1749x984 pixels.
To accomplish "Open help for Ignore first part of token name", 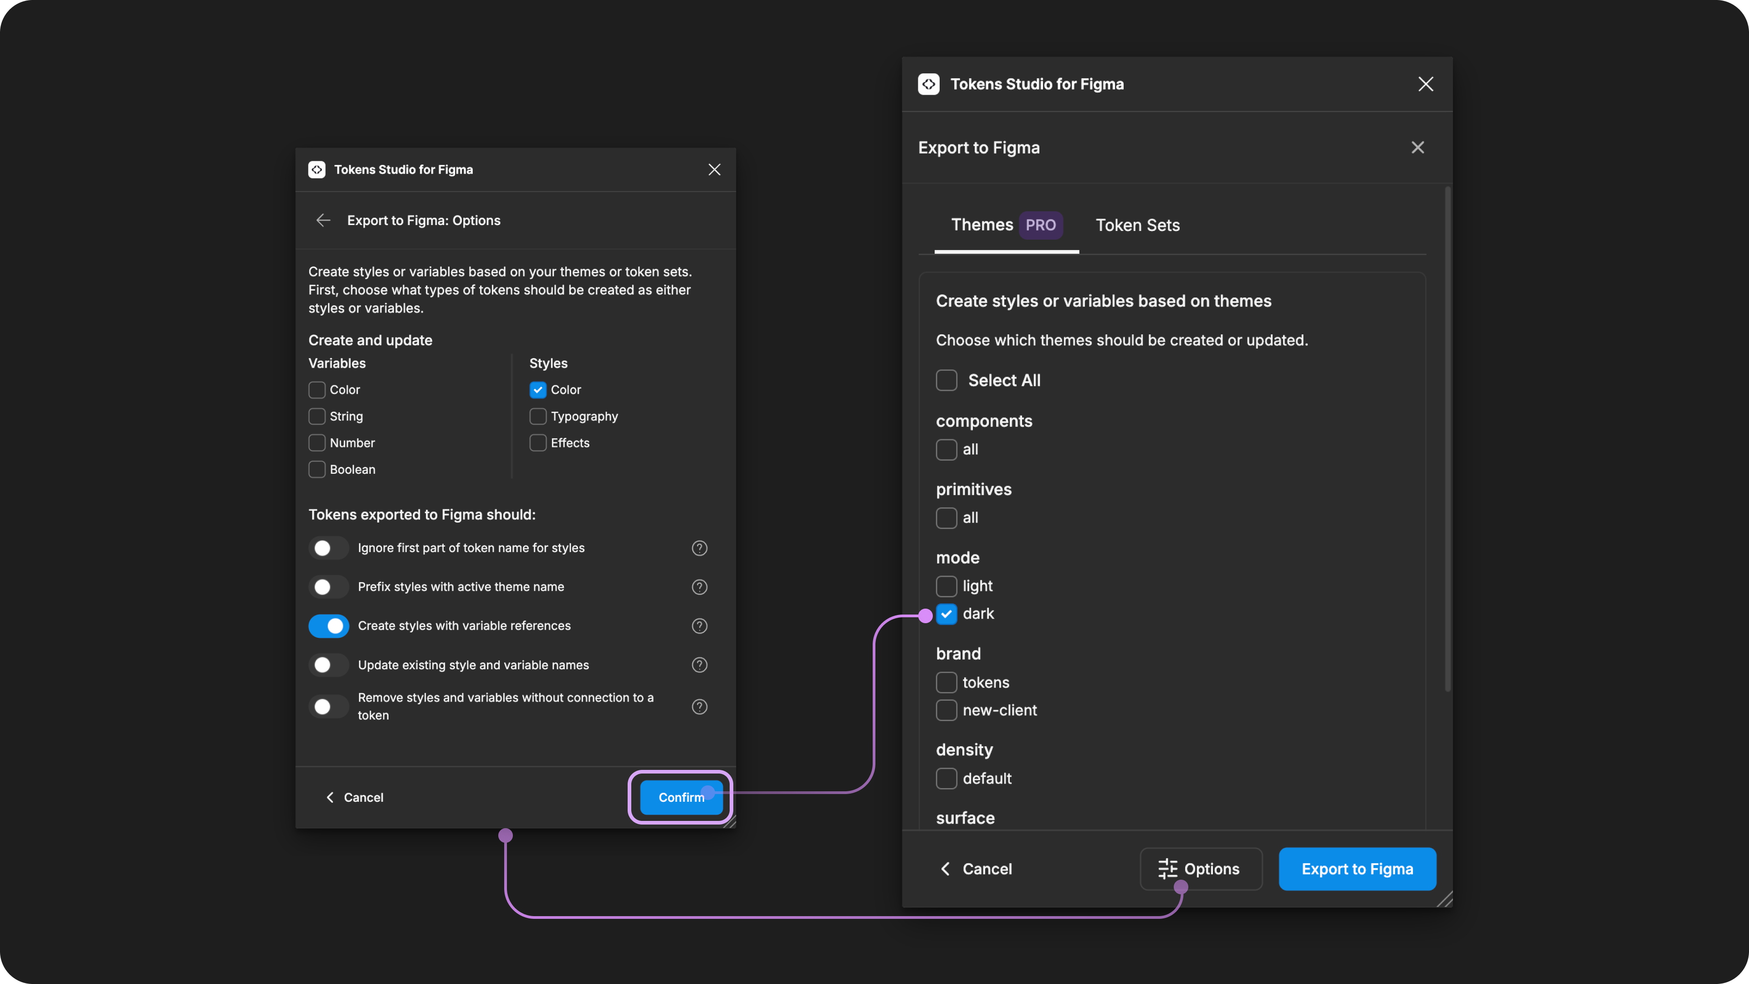I will [699, 548].
